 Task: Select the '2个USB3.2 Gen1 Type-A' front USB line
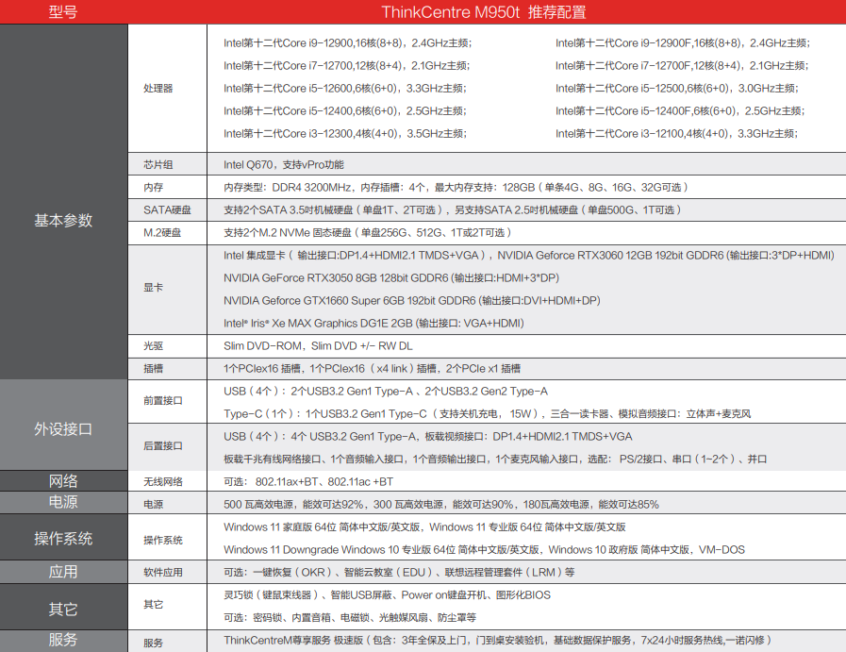386,392
